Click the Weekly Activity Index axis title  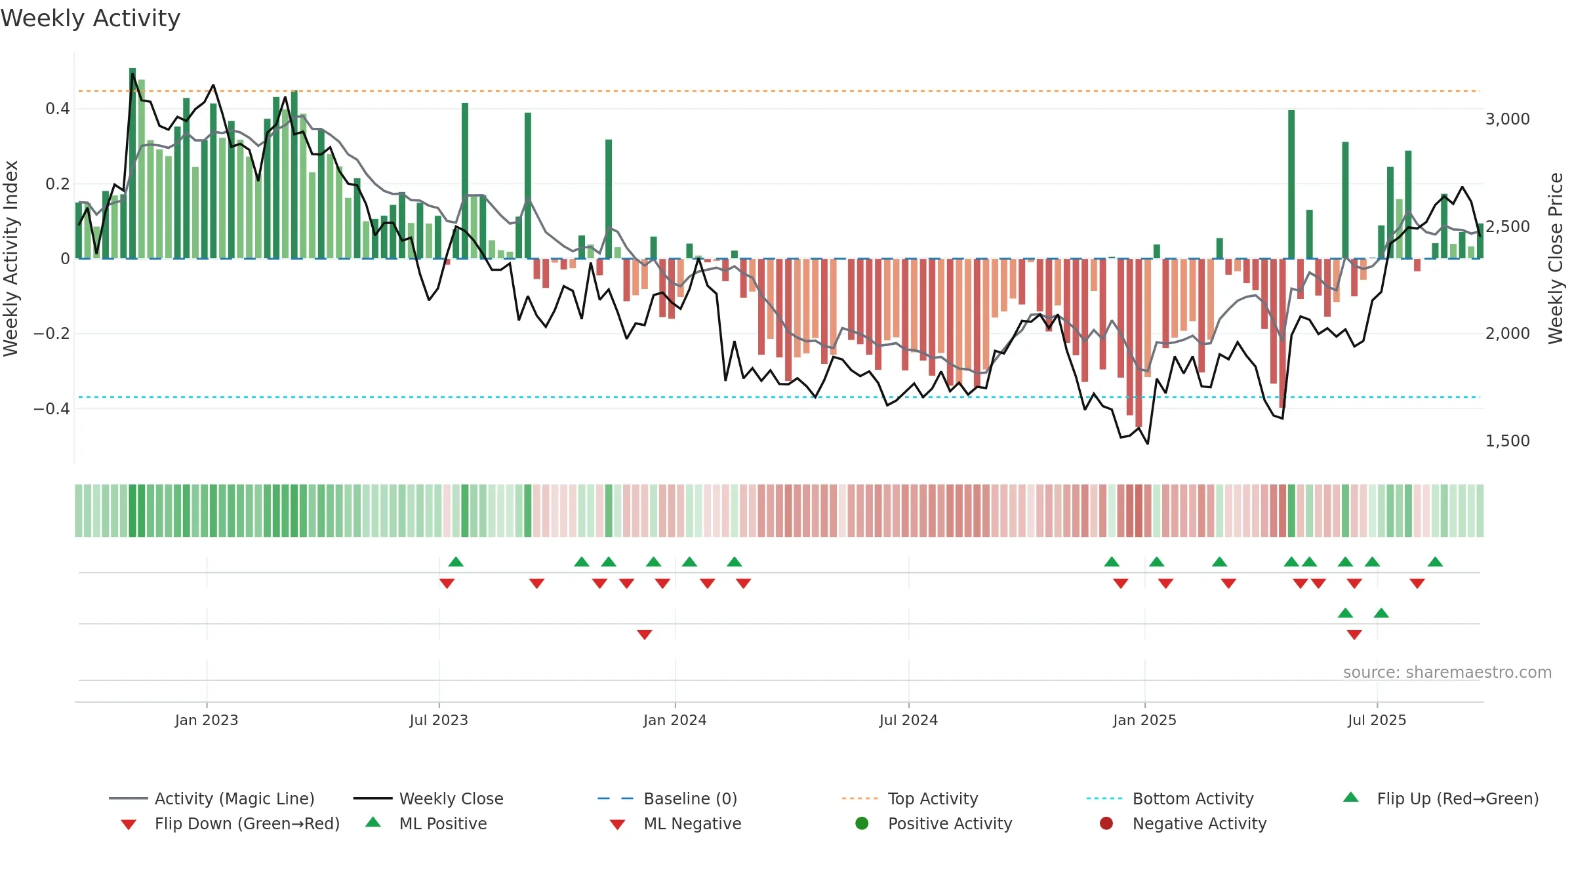(10, 258)
